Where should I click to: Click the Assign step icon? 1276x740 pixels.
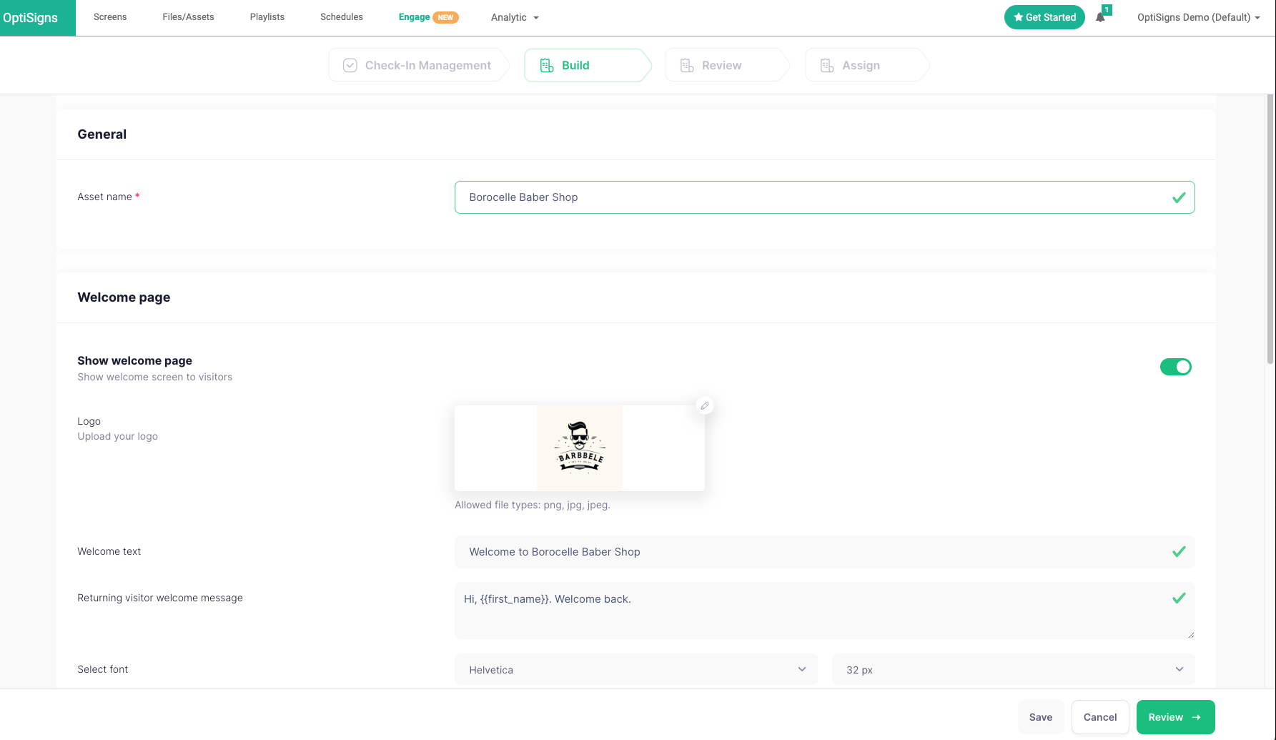pyautogui.click(x=827, y=66)
